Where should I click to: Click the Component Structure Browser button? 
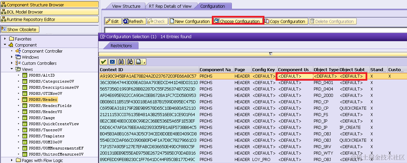pos(50,5)
